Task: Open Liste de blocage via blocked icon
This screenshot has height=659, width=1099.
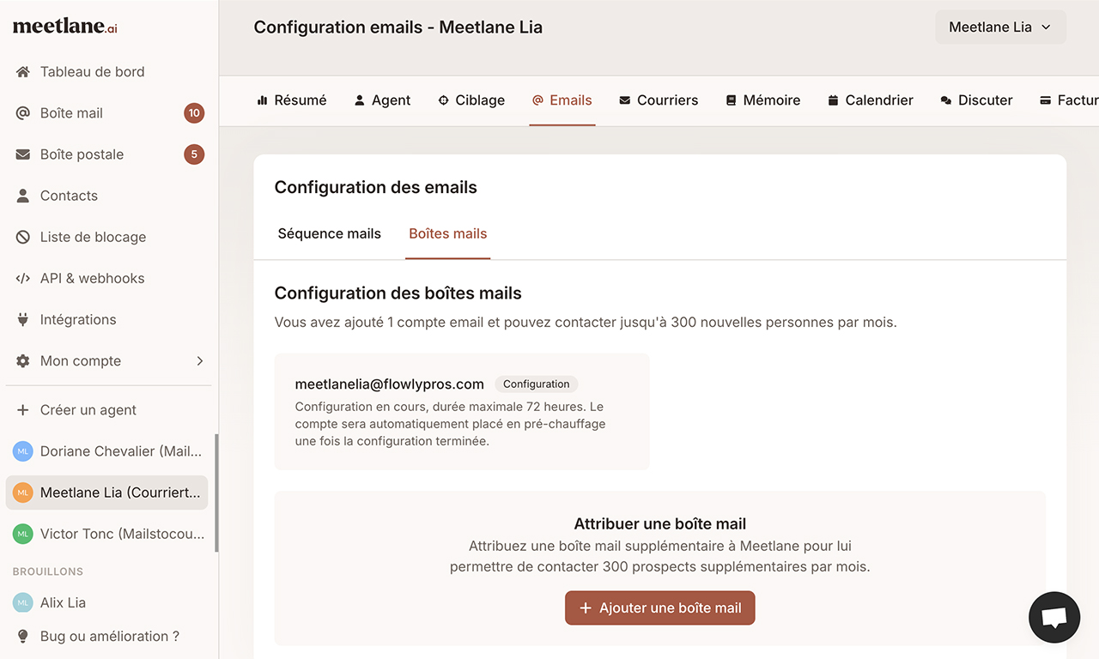Action: [x=23, y=237]
